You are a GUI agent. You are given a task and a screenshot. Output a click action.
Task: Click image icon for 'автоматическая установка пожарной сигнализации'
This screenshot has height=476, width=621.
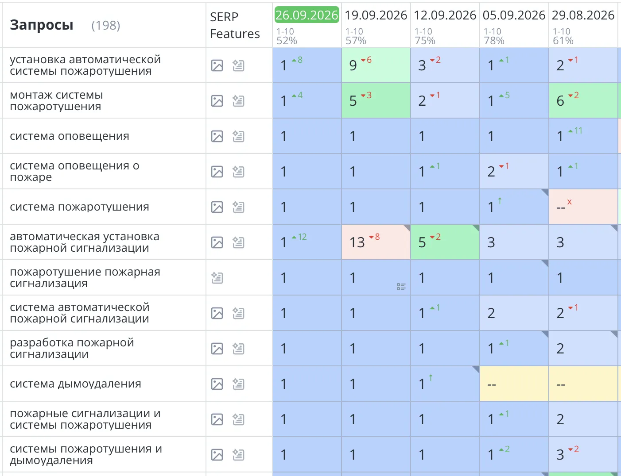coord(217,242)
